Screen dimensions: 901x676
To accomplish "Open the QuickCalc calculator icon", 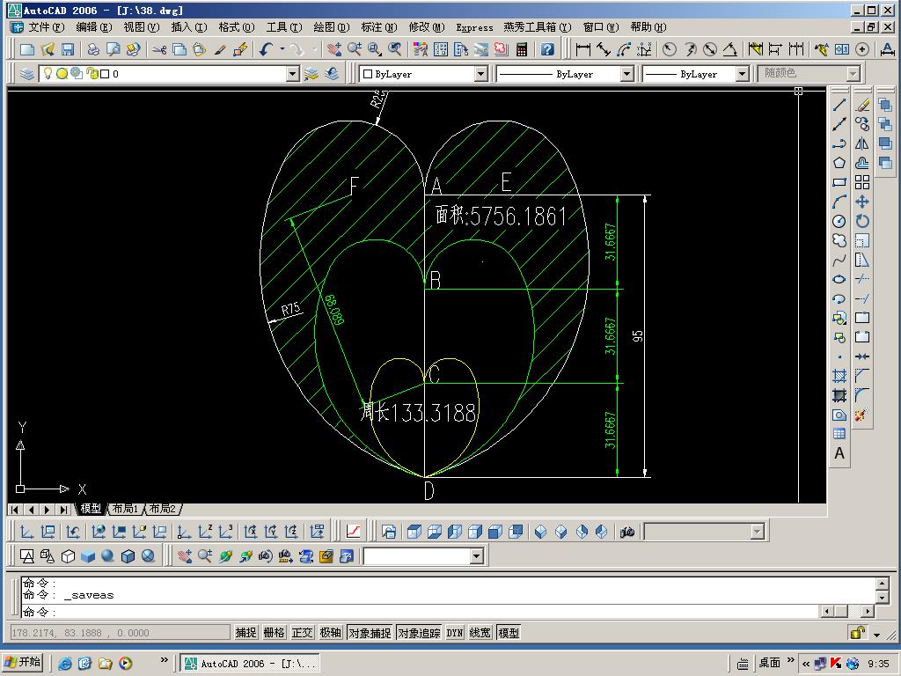I will point(522,49).
